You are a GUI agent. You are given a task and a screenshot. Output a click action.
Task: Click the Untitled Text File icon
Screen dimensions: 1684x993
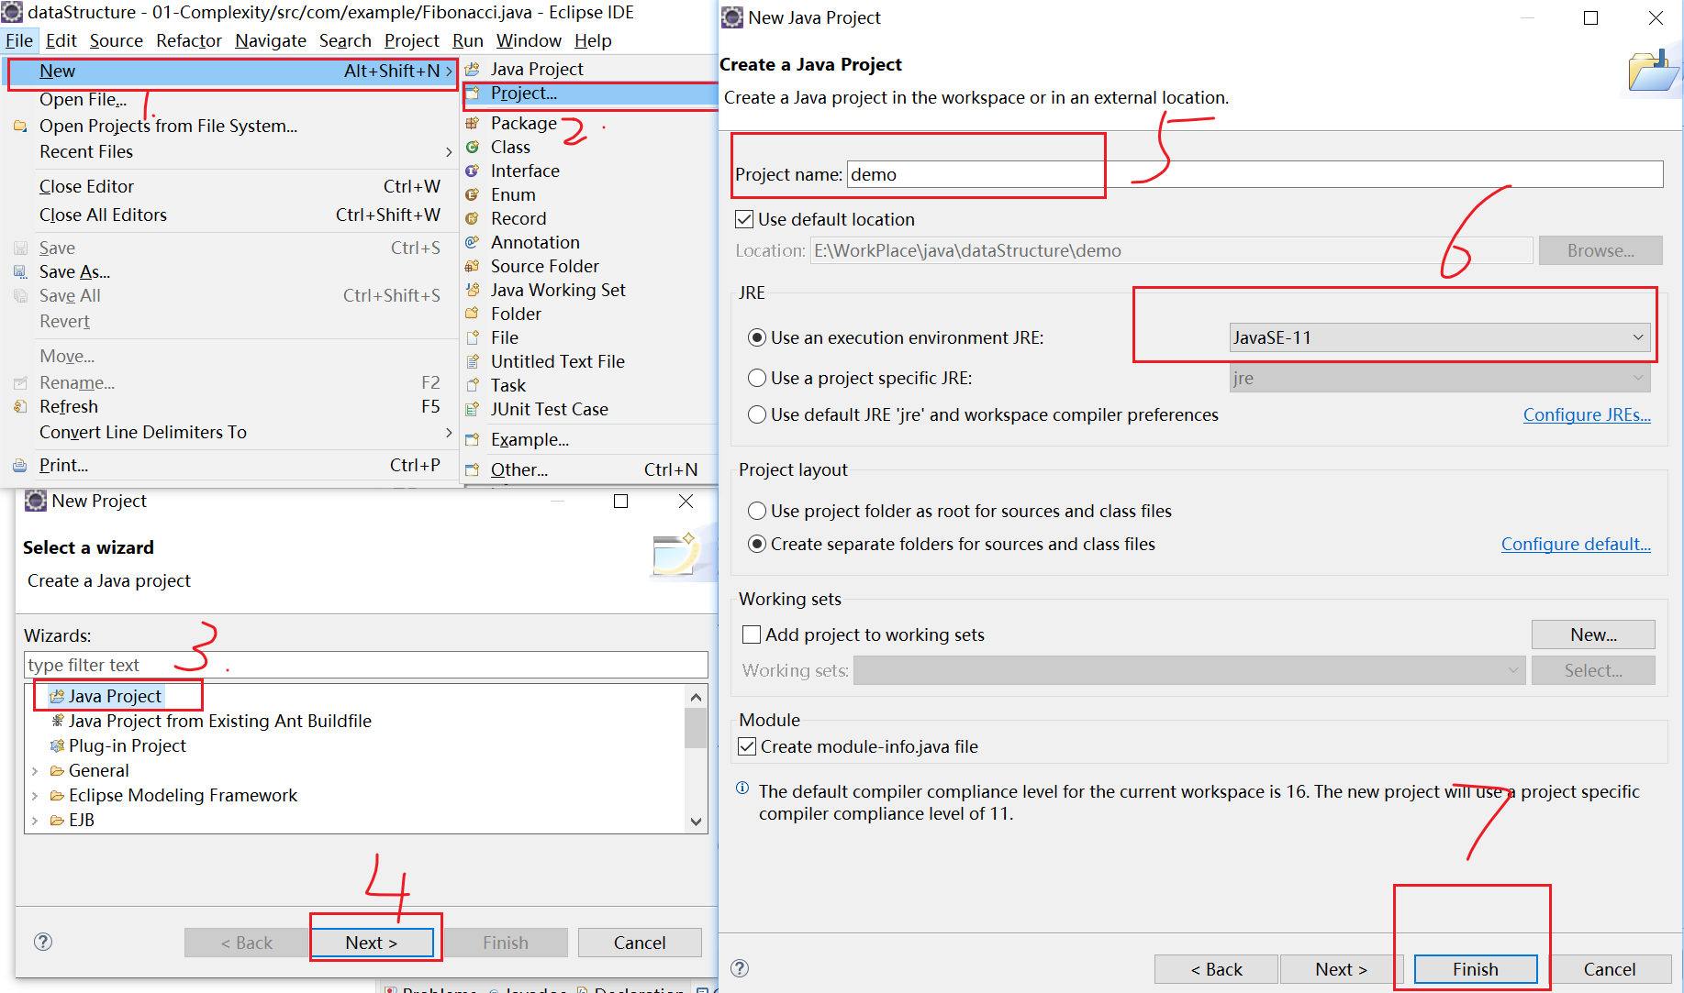[x=473, y=361]
